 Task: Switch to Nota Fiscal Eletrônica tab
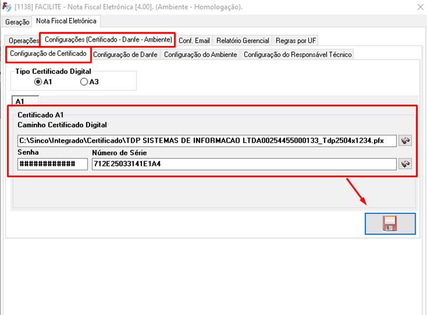[x=66, y=21]
